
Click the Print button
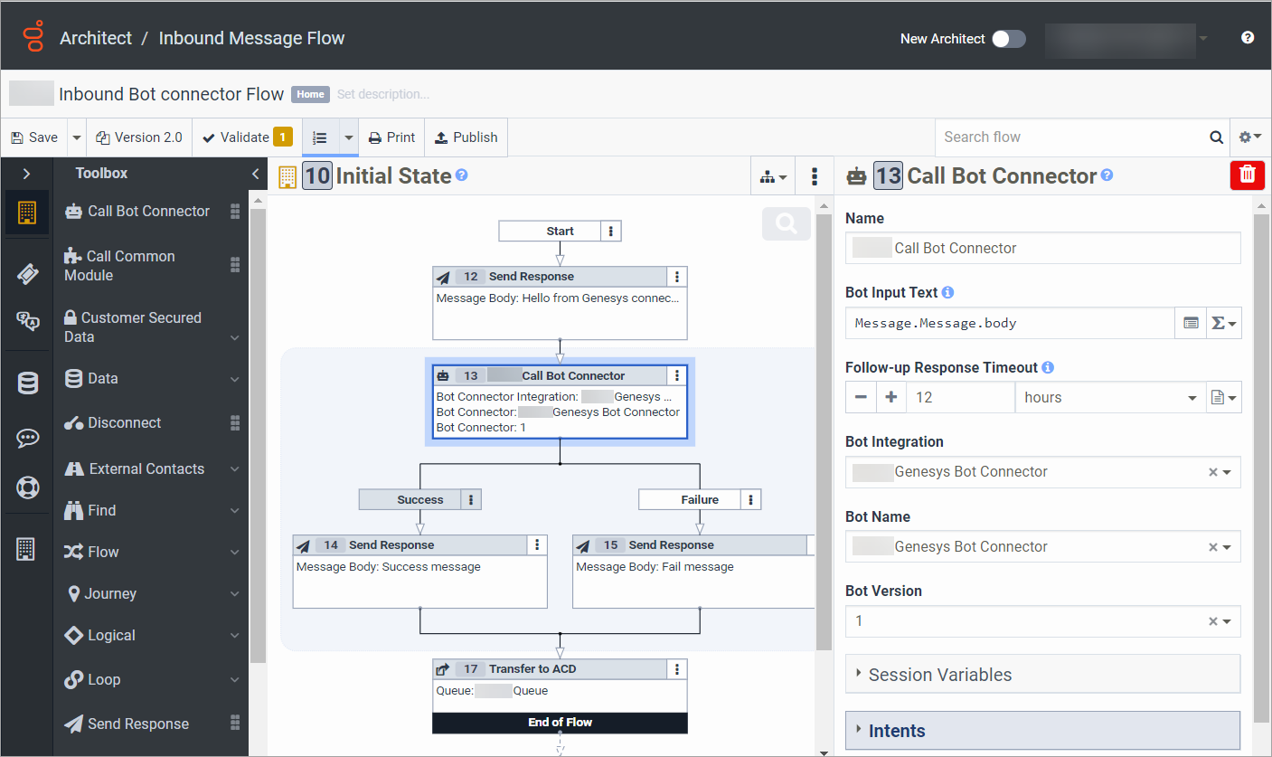pyautogui.click(x=391, y=137)
